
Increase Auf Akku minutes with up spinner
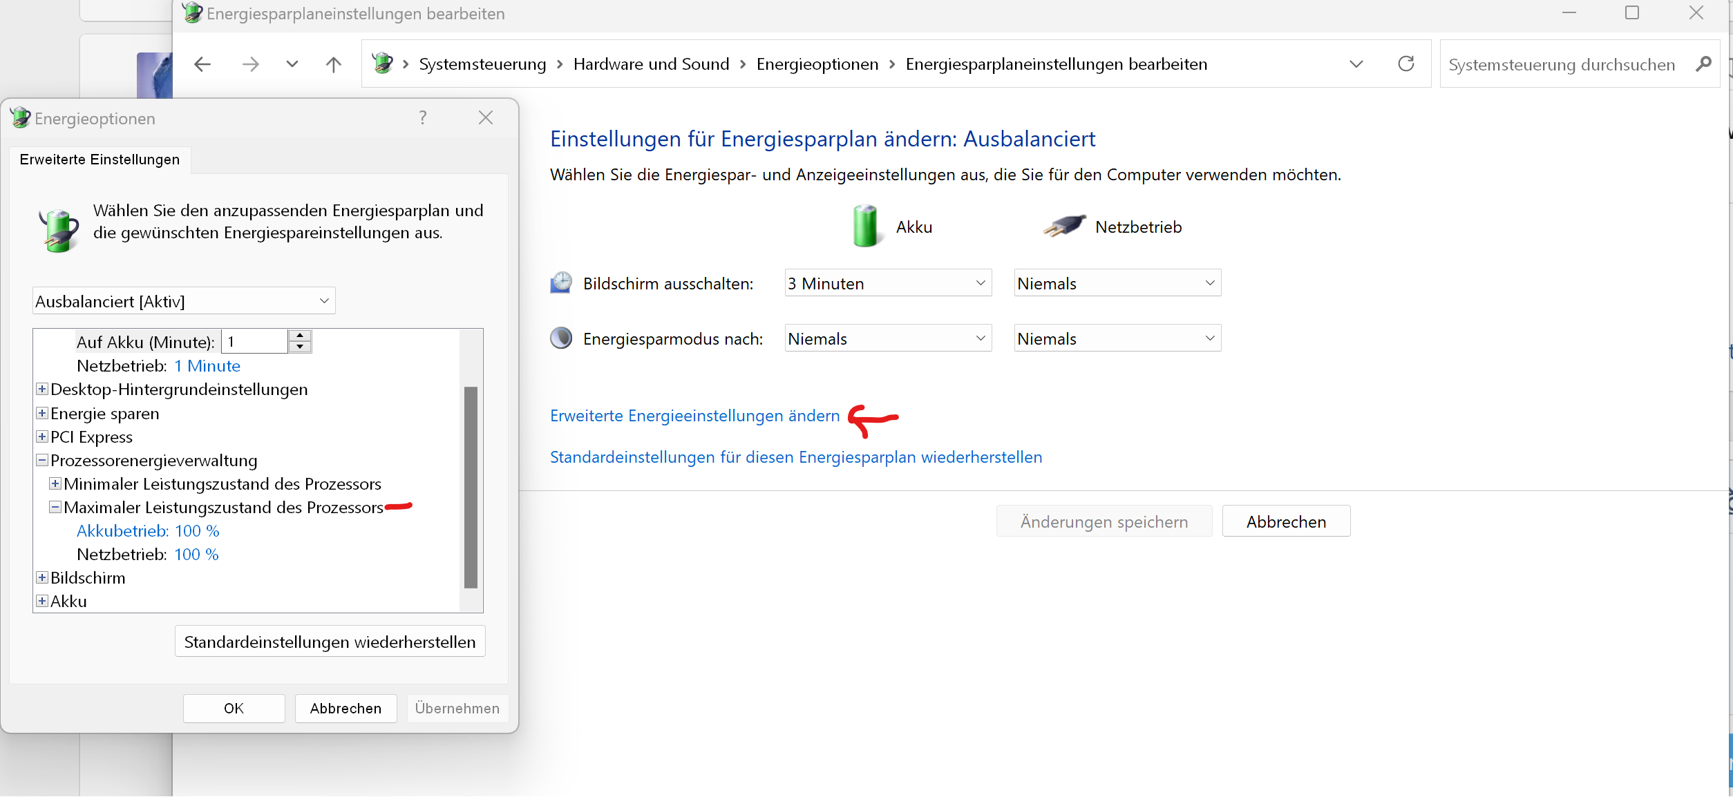tap(300, 336)
